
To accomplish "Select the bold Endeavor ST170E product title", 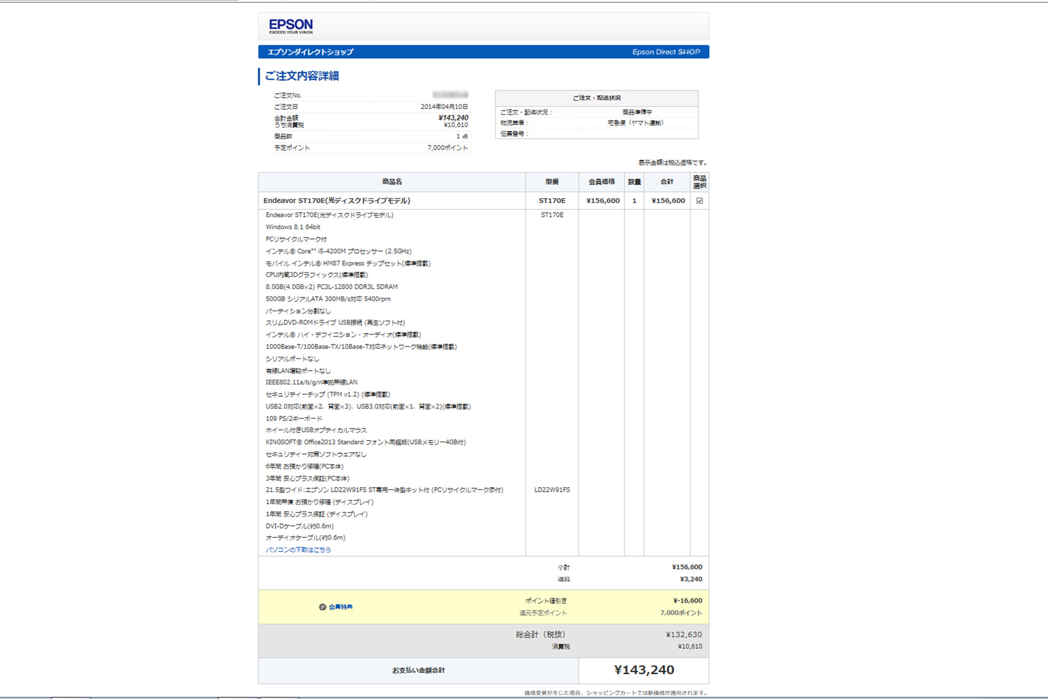I will 337,200.
